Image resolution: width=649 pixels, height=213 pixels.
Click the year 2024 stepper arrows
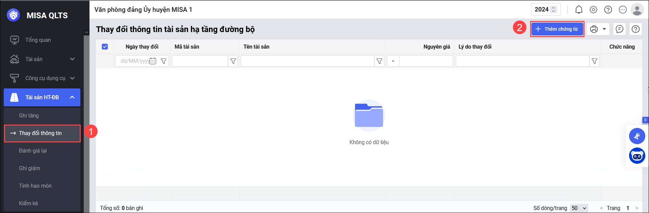pos(553,10)
